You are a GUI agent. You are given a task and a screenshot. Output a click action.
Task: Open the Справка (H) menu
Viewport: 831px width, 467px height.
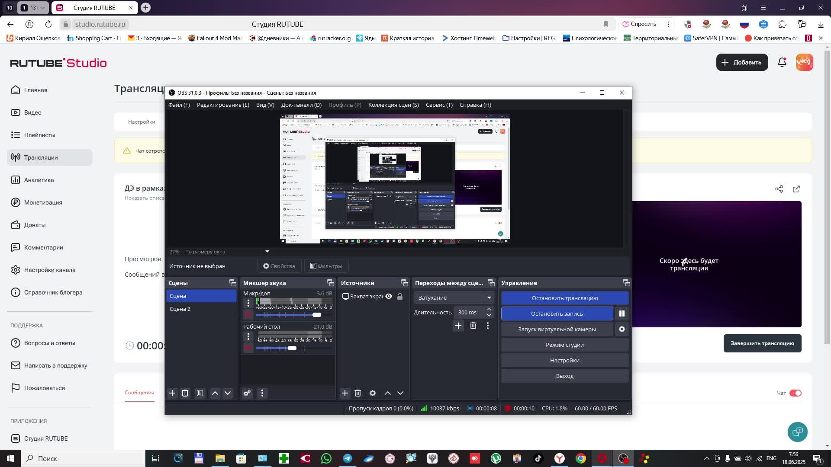[475, 105]
